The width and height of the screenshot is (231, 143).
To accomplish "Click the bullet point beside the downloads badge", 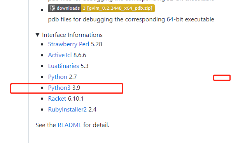I will pos(42,10).
